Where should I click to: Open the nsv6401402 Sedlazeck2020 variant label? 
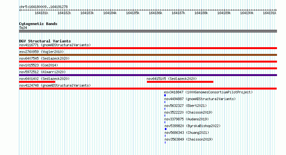click(x=44, y=79)
